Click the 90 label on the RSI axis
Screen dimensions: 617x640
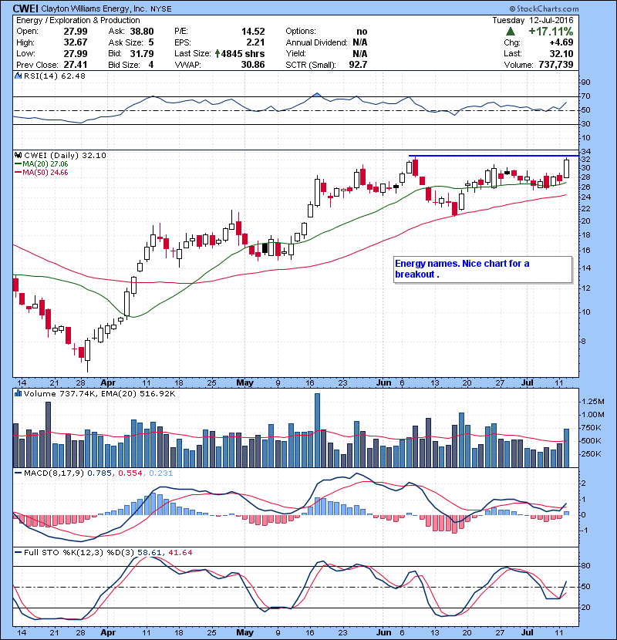pos(585,83)
